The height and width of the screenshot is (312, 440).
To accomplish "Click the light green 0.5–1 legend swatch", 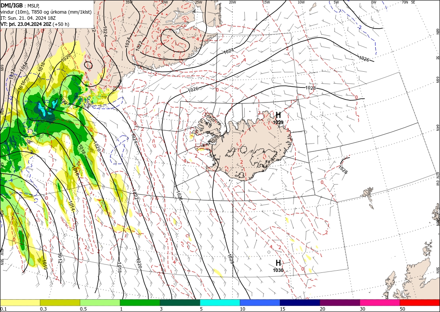I will [x=100, y=302].
